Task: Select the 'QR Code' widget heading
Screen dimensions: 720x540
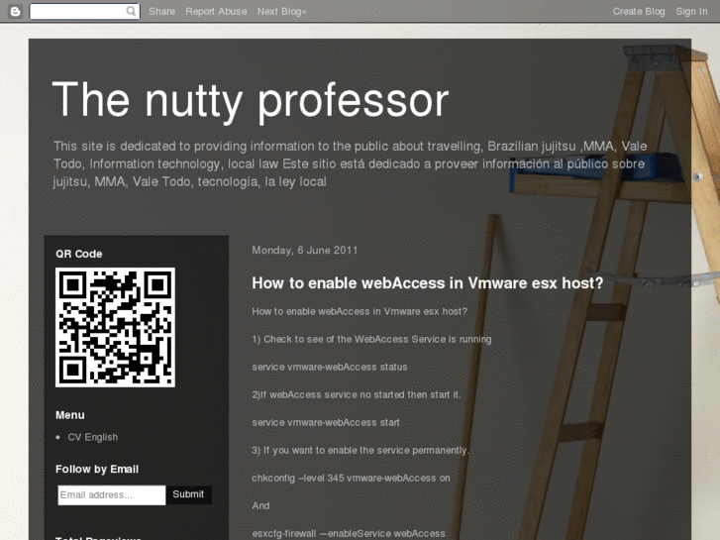Action: (79, 254)
